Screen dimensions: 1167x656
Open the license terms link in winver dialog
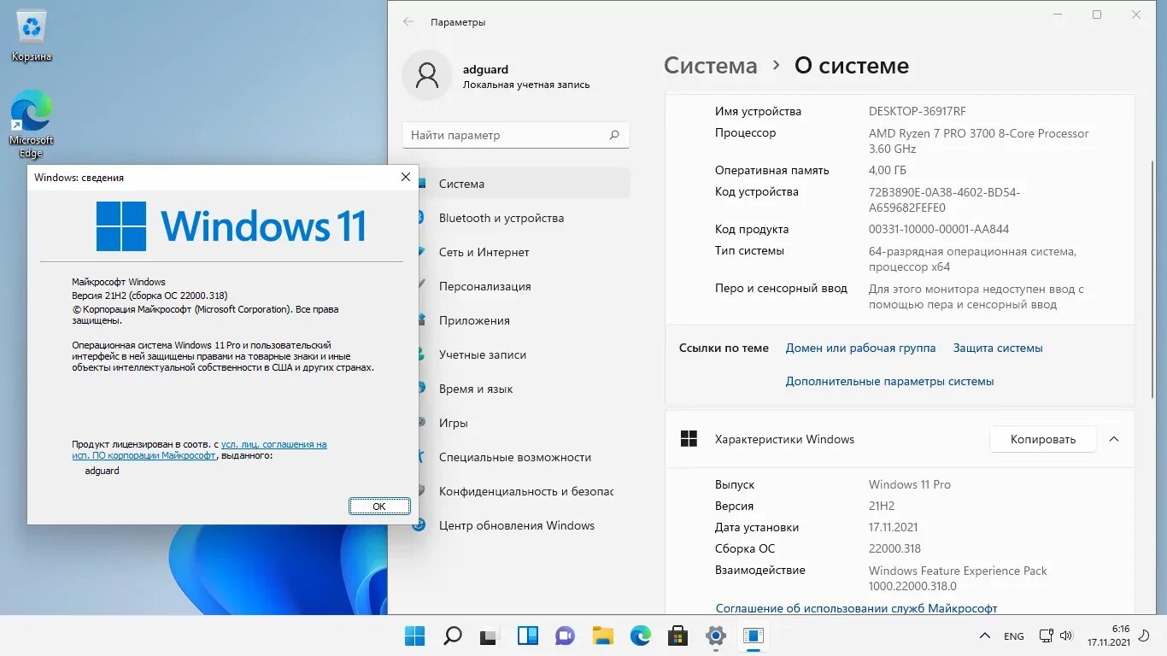pos(199,450)
